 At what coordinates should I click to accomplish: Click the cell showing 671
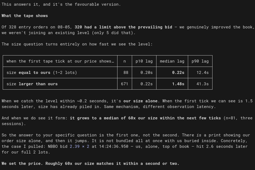pyautogui.click(x=125, y=84)
